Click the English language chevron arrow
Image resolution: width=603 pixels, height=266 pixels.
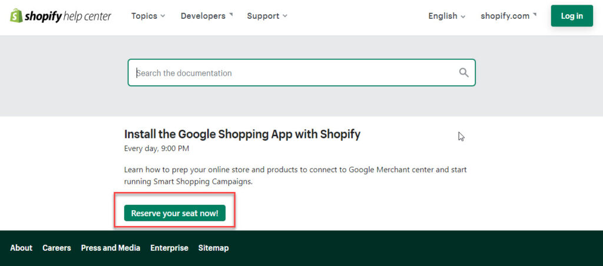click(463, 16)
